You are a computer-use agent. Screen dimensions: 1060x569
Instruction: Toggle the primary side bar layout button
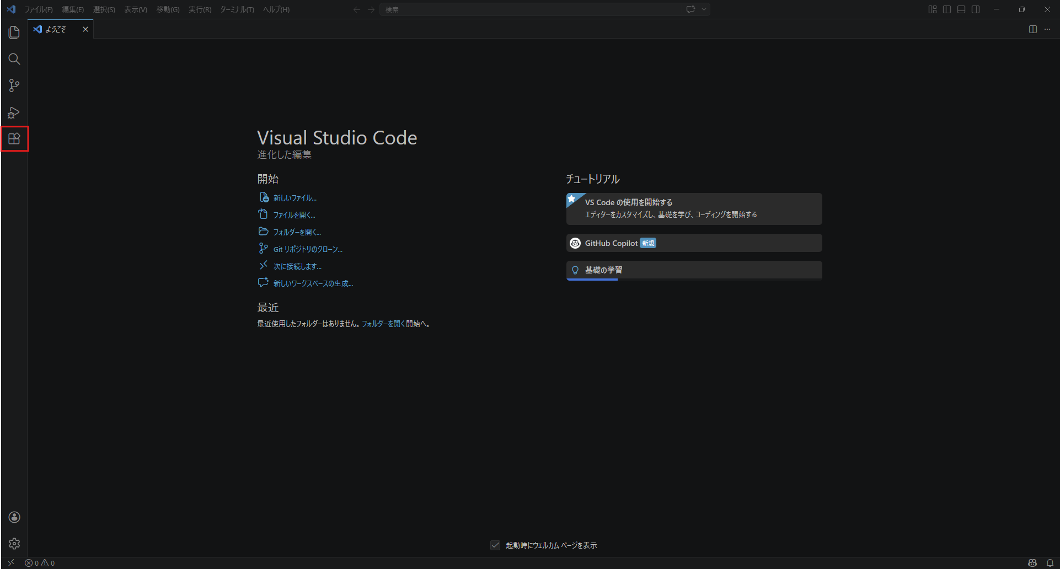[947, 9]
